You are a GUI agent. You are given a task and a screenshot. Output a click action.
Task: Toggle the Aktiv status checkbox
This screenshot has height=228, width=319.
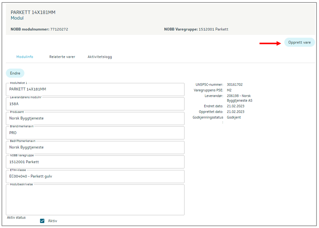43,221
